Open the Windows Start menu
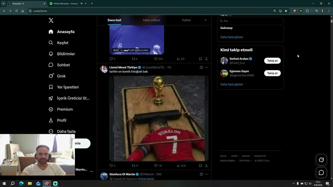The image size is (333, 187). pyautogui.click(x=4, y=184)
